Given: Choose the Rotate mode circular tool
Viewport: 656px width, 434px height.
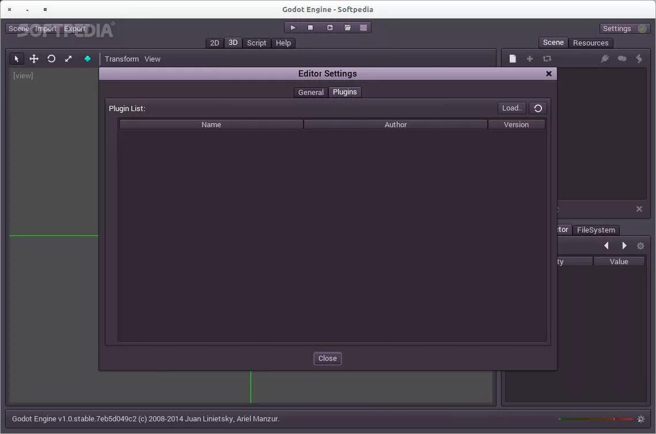Looking at the screenshot, I should pos(51,59).
